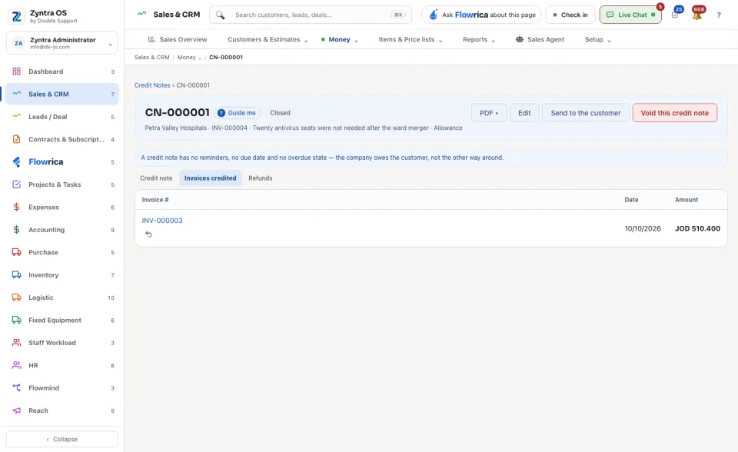The height and width of the screenshot is (452, 738).
Task: Open notifications bell icon
Action: pyautogui.click(x=697, y=15)
